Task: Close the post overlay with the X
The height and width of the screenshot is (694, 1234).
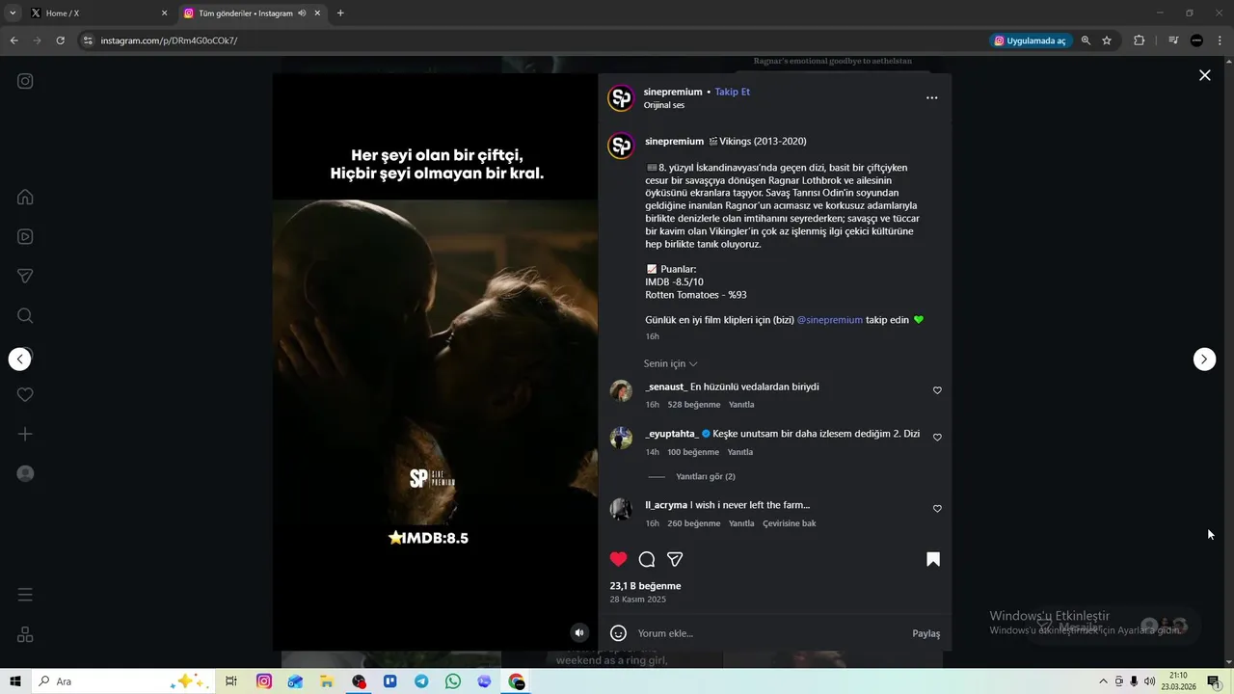Action: [1204, 75]
